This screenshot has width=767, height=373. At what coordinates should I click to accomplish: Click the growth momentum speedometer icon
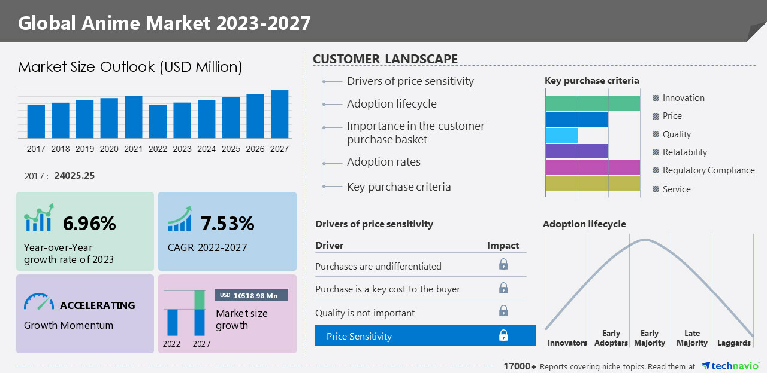39,301
